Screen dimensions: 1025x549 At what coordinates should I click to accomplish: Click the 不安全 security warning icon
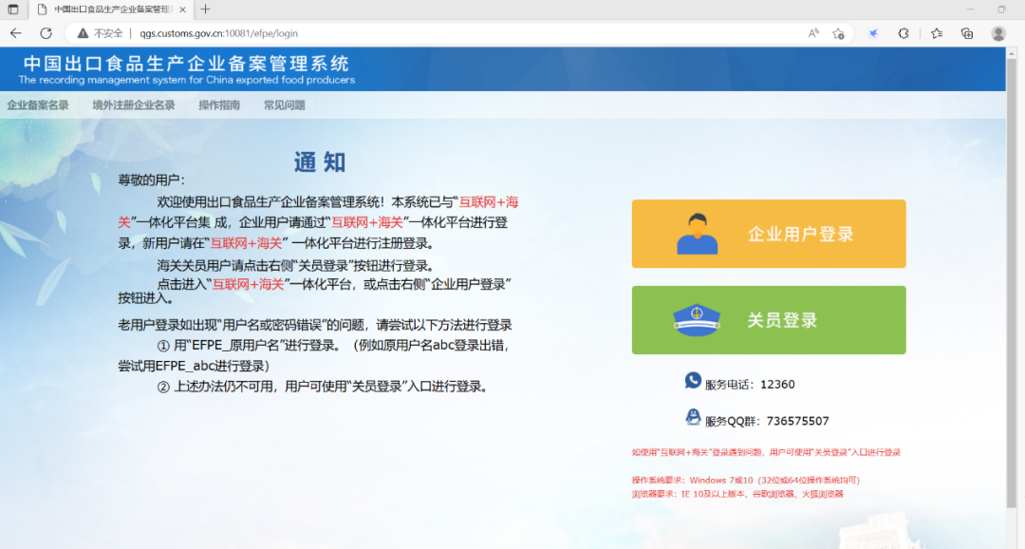pyautogui.click(x=82, y=31)
